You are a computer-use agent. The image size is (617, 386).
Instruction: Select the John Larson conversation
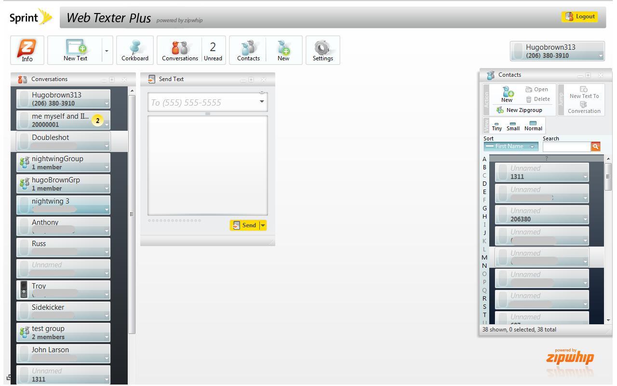coord(63,354)
